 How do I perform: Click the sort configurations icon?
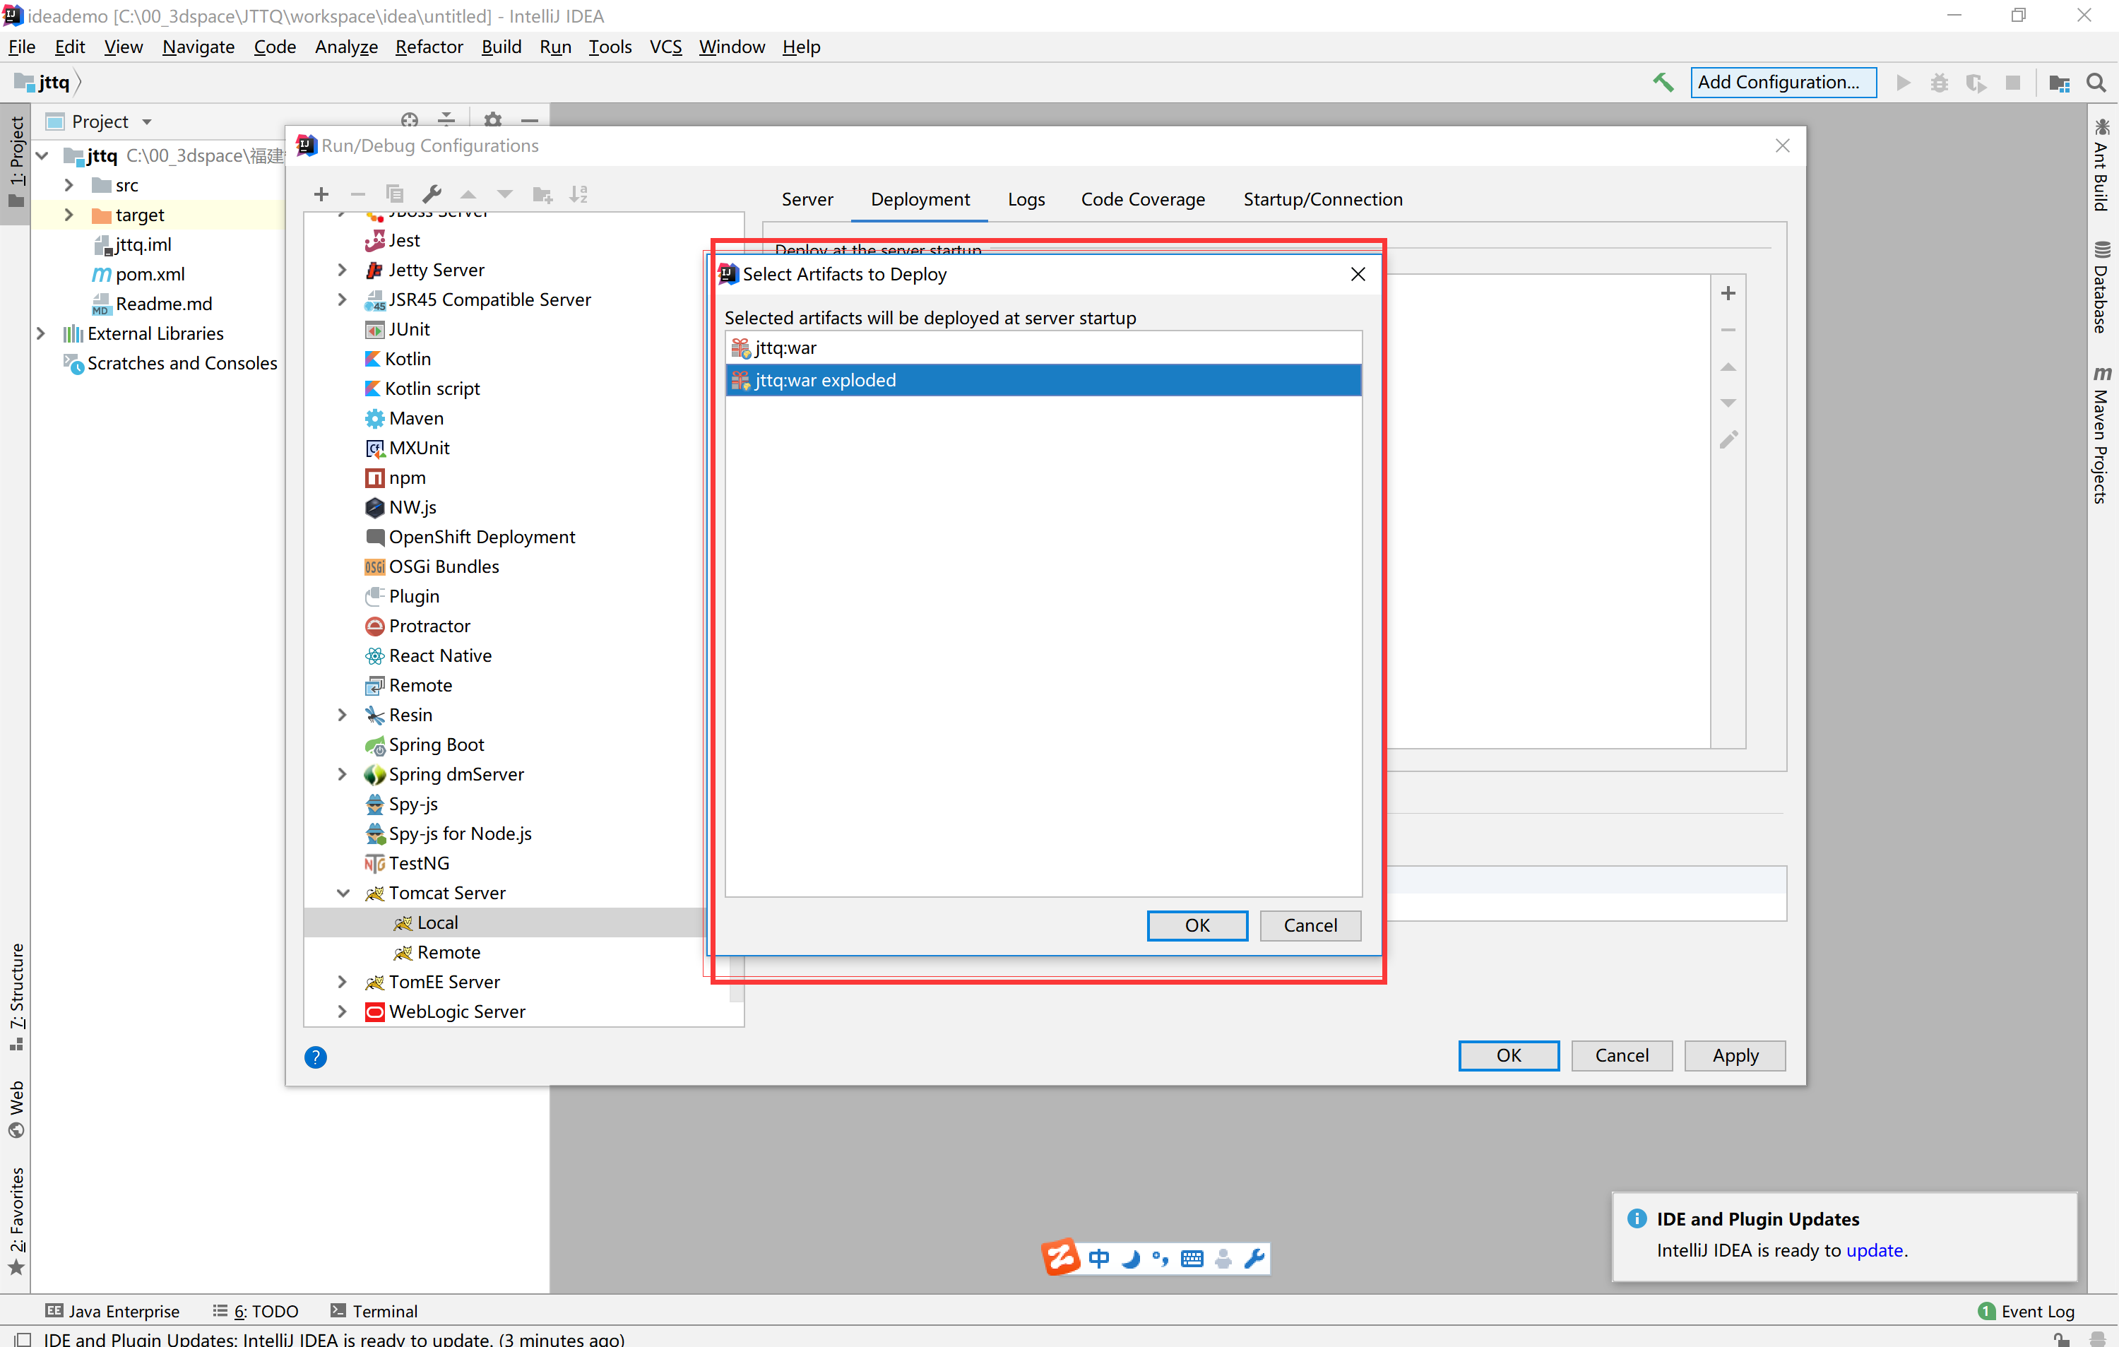coord(578,194)
